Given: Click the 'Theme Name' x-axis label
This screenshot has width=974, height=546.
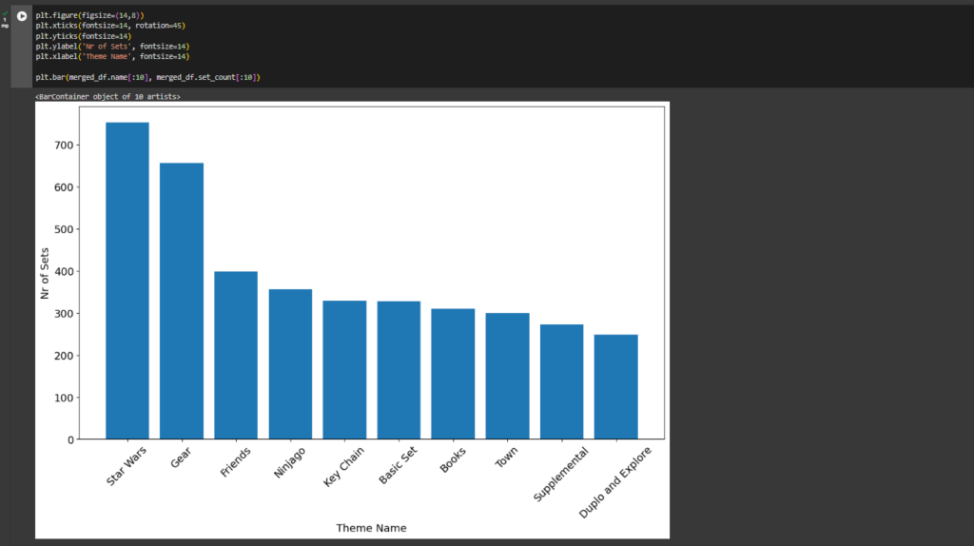Looking at the screenshot, I should (371, 527).
